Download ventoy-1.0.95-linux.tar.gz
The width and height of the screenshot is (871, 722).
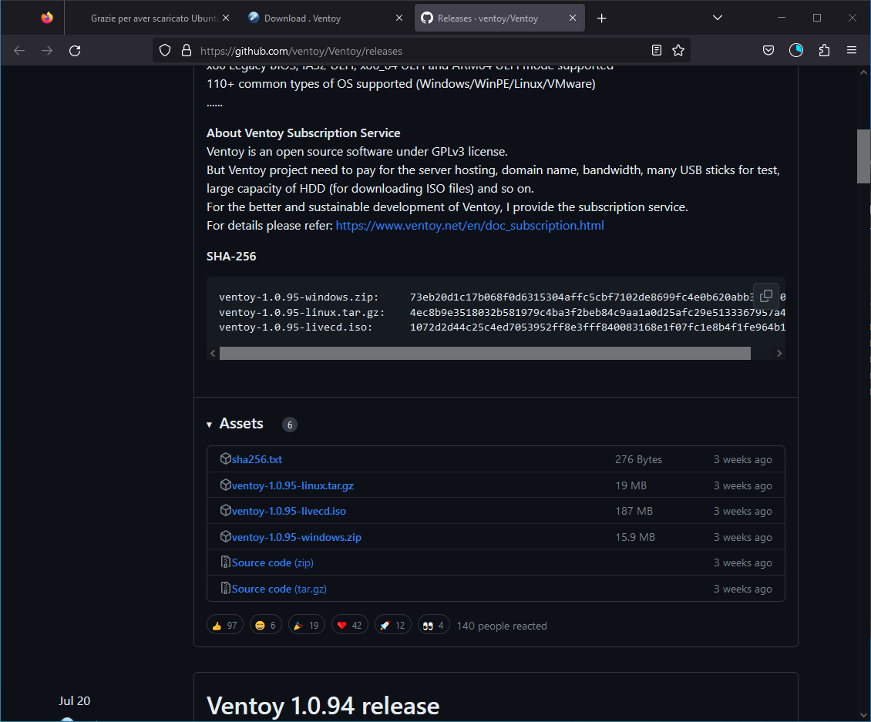point(293,485)
